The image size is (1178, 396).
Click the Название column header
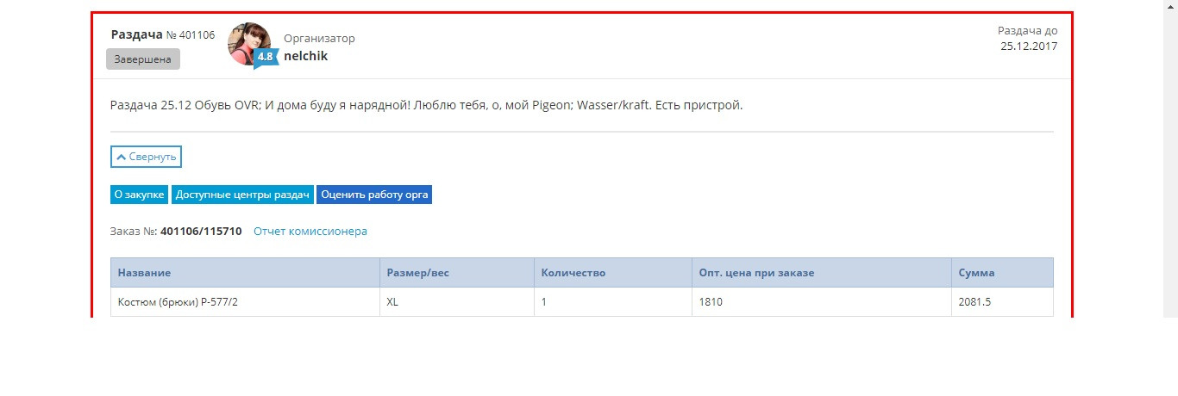click(x=245, y=273)
